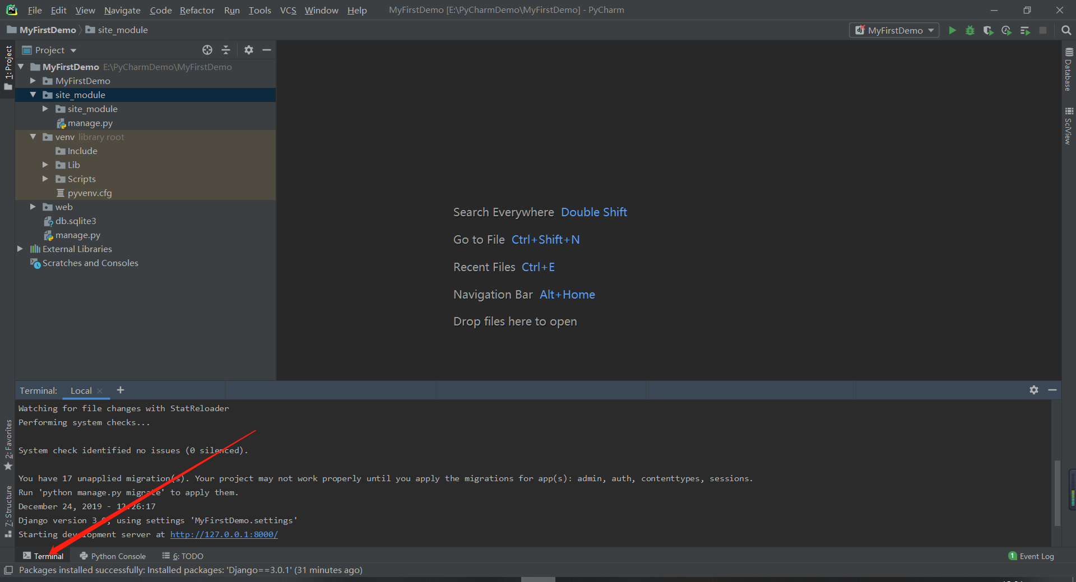Add a new terminal session
This screenshot has width=1076, height=582.
pyautogui.click(x=120, y=390)
